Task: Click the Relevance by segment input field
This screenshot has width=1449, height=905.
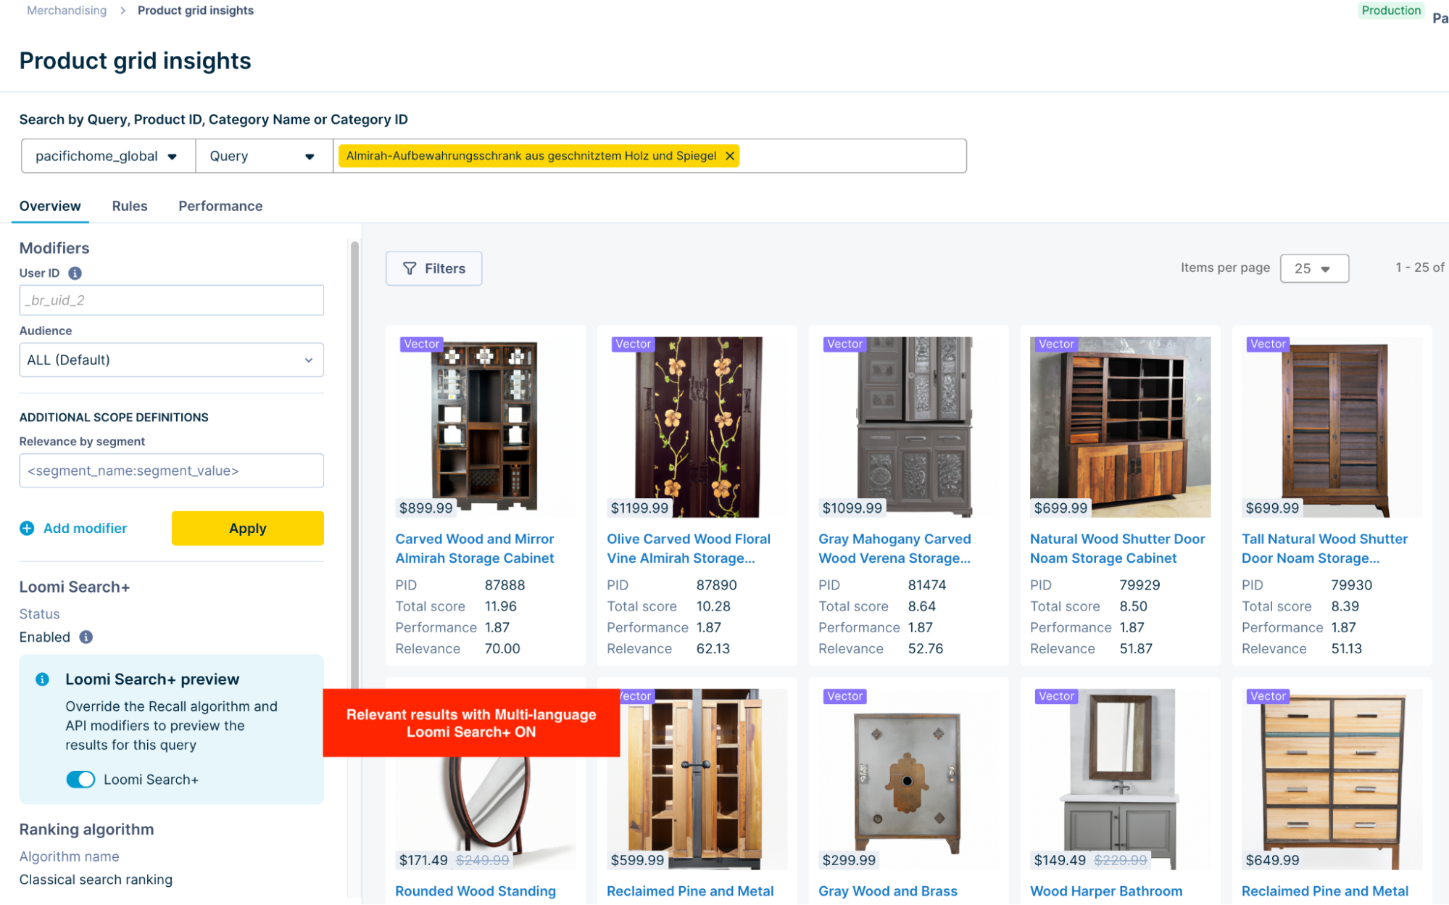Action: pos(171,471)
